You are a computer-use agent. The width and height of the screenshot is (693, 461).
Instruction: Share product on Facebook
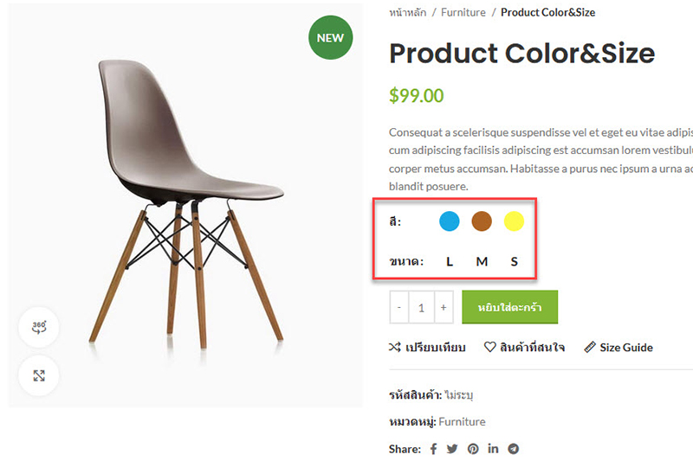click(434, 449)
